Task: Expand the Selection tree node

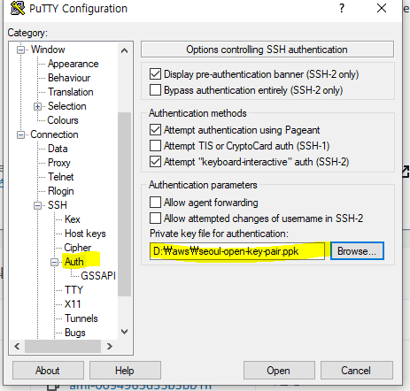Action: coord(37,106)
